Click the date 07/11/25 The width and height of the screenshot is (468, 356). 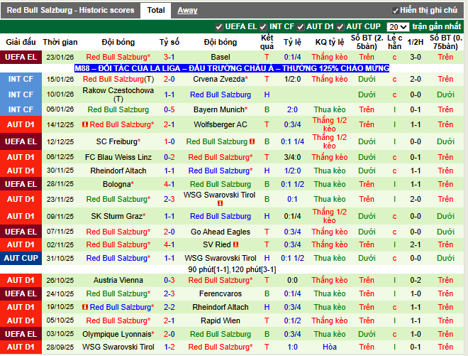pos(60,232)
